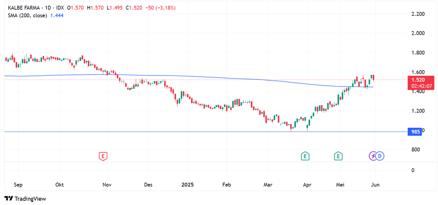Viewport: 438px width, 205px height.
Task: Click the 2025 date axis label
Action: tap(187, 185)
